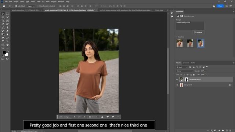Open the Select menu

pos(33,1)
